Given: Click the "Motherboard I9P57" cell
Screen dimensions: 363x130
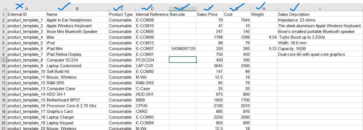Looking at the screenshot, I should coord(77,100).
